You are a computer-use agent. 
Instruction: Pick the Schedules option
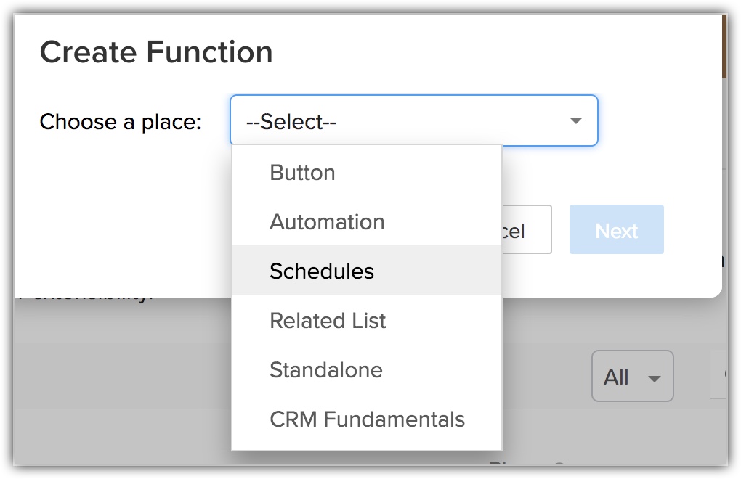tap(367, 271)
